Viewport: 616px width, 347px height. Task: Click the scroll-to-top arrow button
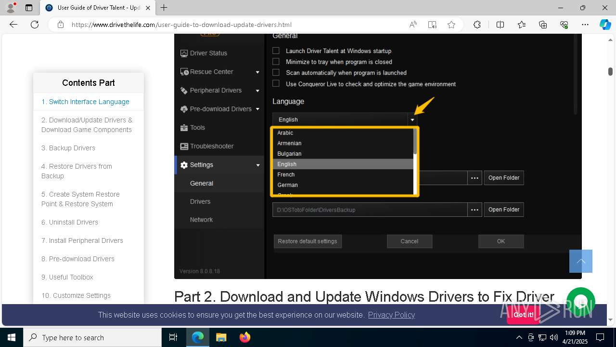(x=581, y=261)
